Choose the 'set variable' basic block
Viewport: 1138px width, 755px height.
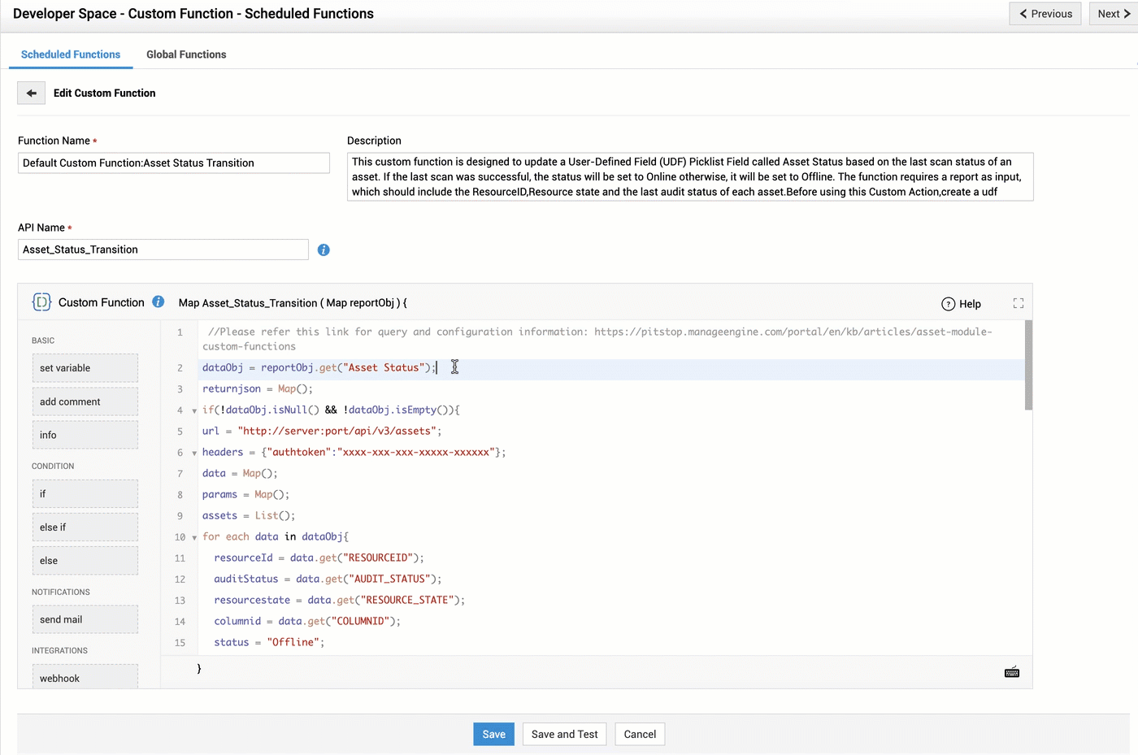tap(85, 368)
